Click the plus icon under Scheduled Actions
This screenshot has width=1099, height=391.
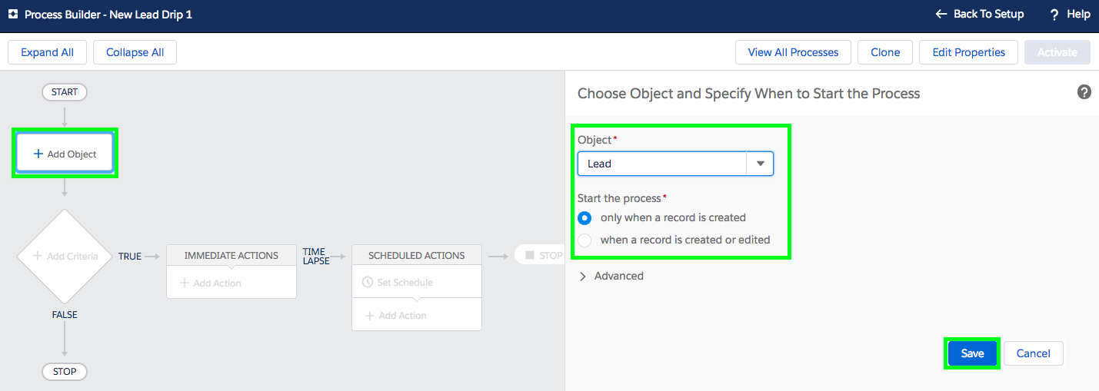pos(370,316)
